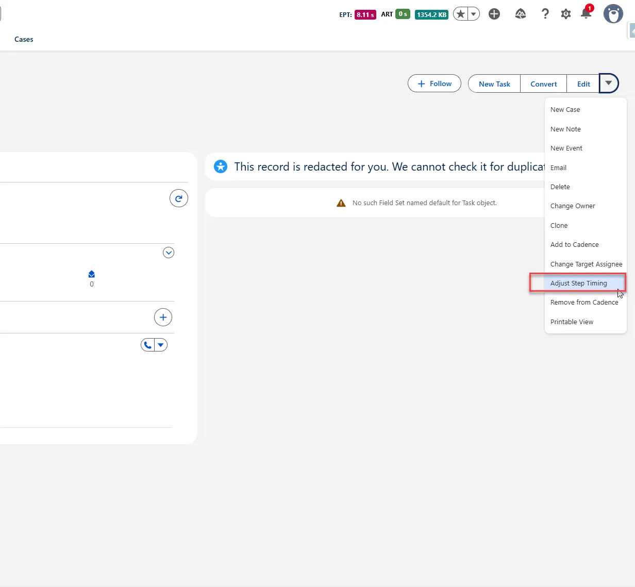Collapse the more actions dropdown button

click(608, 83)
